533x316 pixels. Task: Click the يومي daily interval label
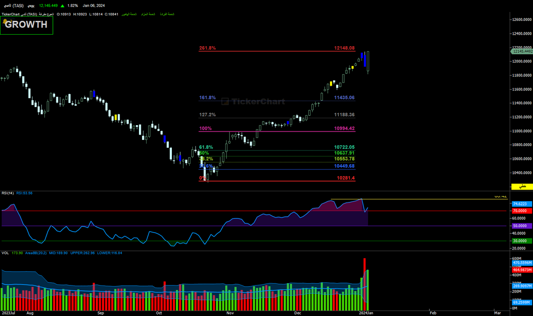tap(31, 6)
